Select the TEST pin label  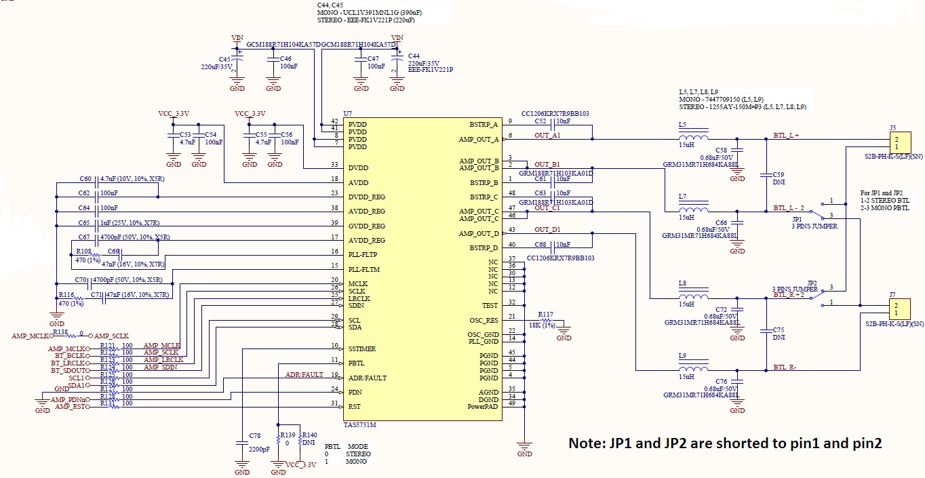490,306
